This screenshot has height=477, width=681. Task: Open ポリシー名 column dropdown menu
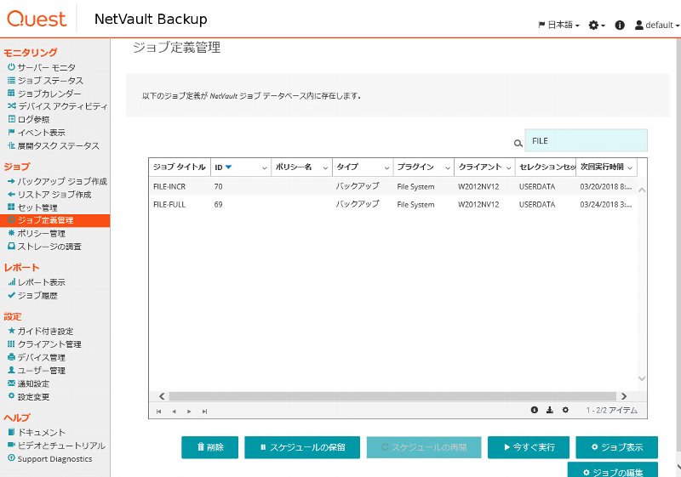(325, 168)
